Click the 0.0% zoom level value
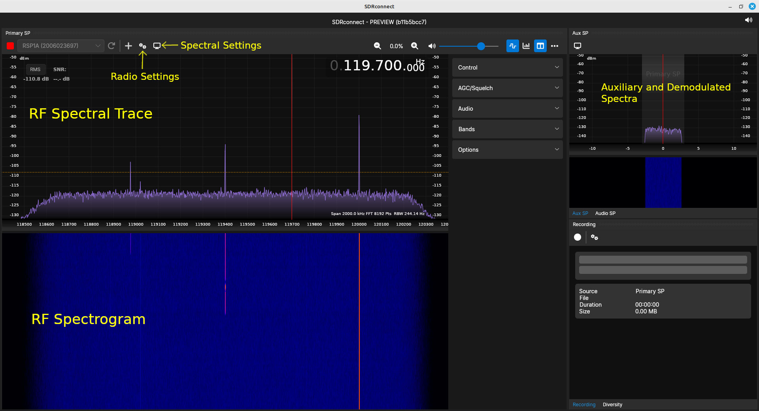 pyautogui.click(x=396, y=46)
